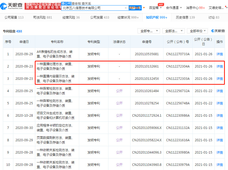Open the 全部法律状态 filter dropdown
This screenshot has width=228, height=170.
[x=173, y=31]
